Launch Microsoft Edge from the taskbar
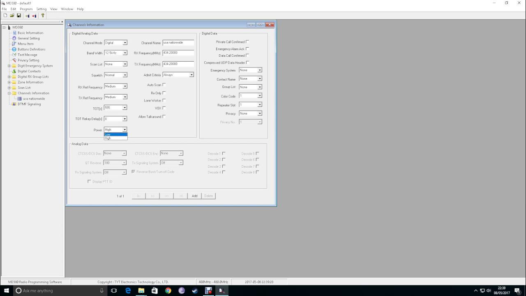The width and height of the screenshot is (526, 296). [128, 291]
